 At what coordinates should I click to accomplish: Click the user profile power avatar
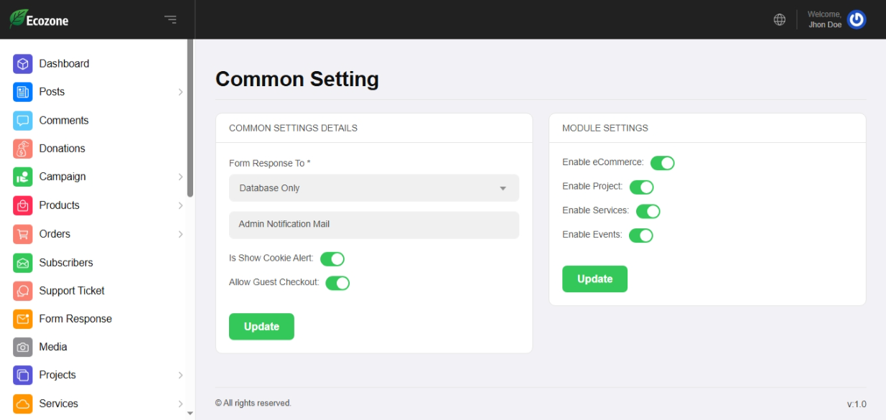tap(856, 19)
